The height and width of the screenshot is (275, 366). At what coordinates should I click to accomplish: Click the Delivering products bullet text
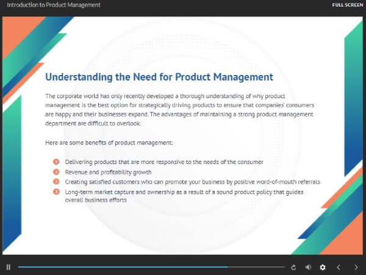click(163, 162)
